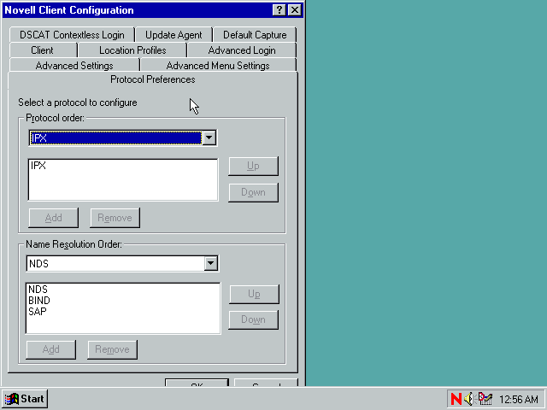Open the Advanced Menu Settings tab
This screenshot has height=410, width=547.
tap(217, 66)
